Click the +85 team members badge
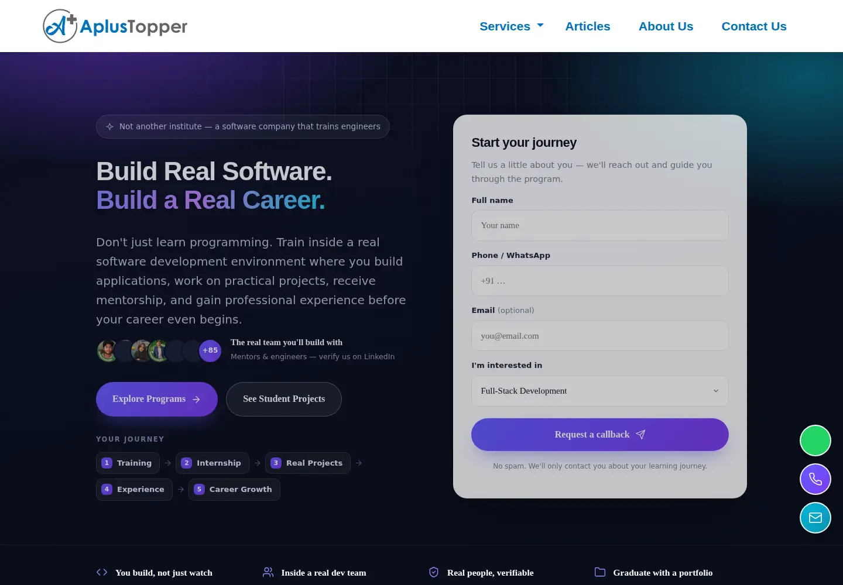 coord(210,350)
